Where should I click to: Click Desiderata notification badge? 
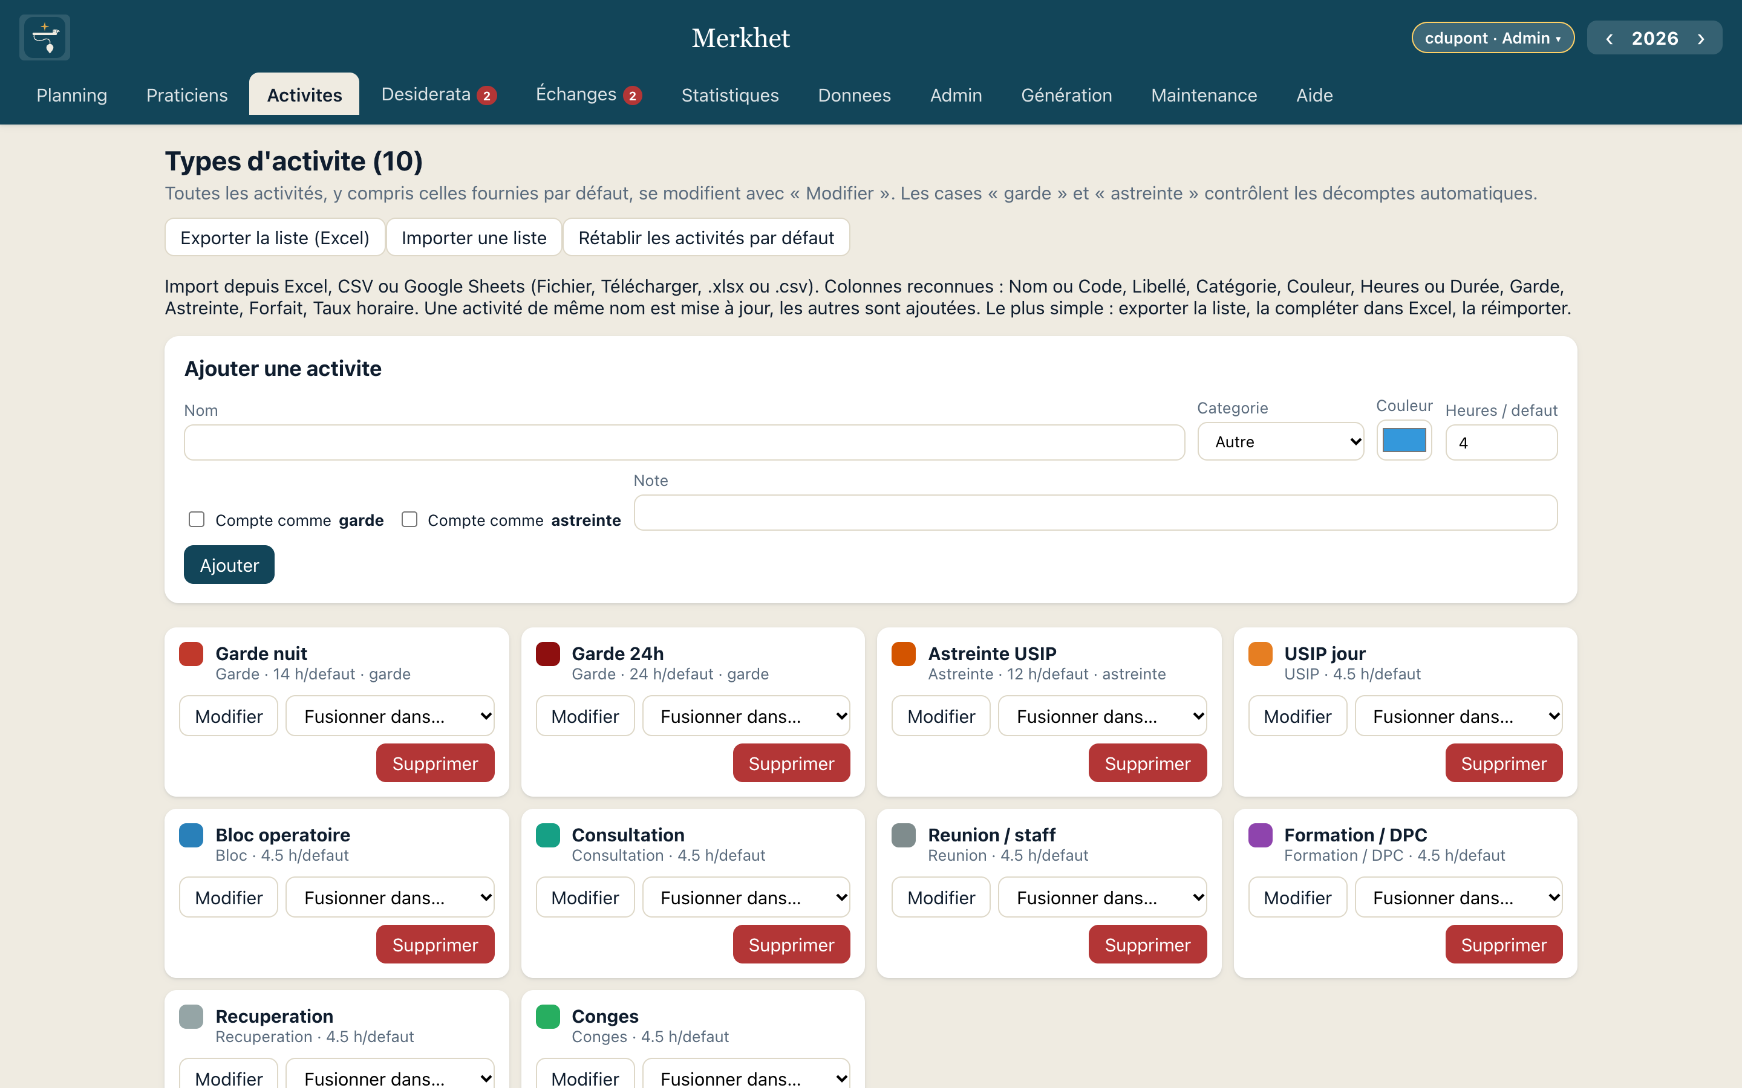coord(486,96)
